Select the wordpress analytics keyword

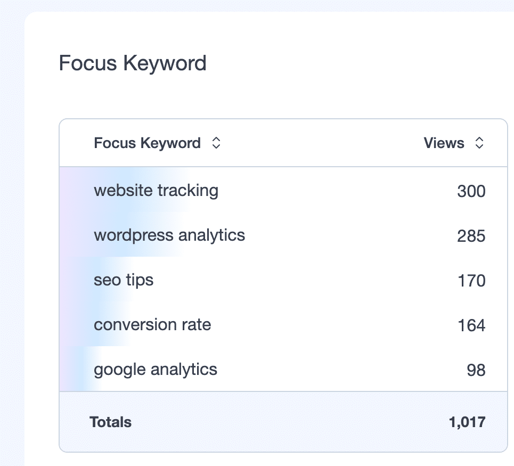(169, 235)
